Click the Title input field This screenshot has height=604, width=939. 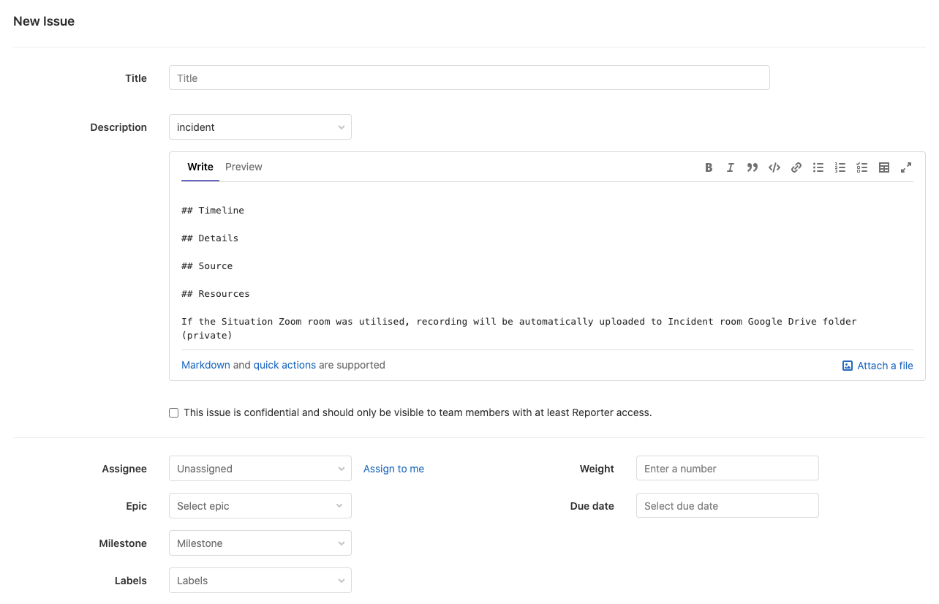point(469,78)
